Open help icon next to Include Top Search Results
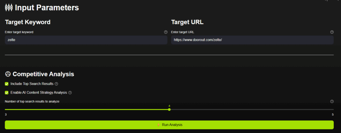Viewport: 341px width, 133px height. coord(56,84)
